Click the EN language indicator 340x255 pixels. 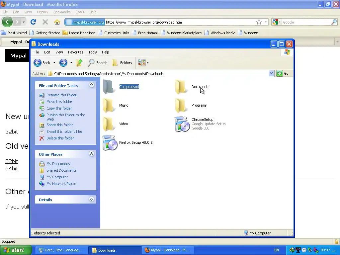pyautogui.click(x=277, y=250)
